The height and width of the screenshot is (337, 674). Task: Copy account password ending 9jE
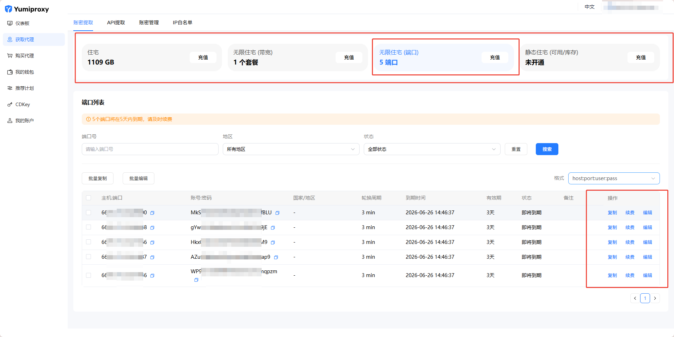[x=273, y=228]
